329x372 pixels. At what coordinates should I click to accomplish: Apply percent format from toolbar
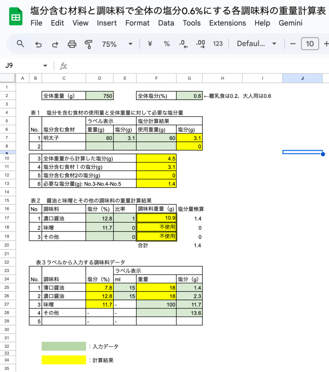click(x=166, y=44)
